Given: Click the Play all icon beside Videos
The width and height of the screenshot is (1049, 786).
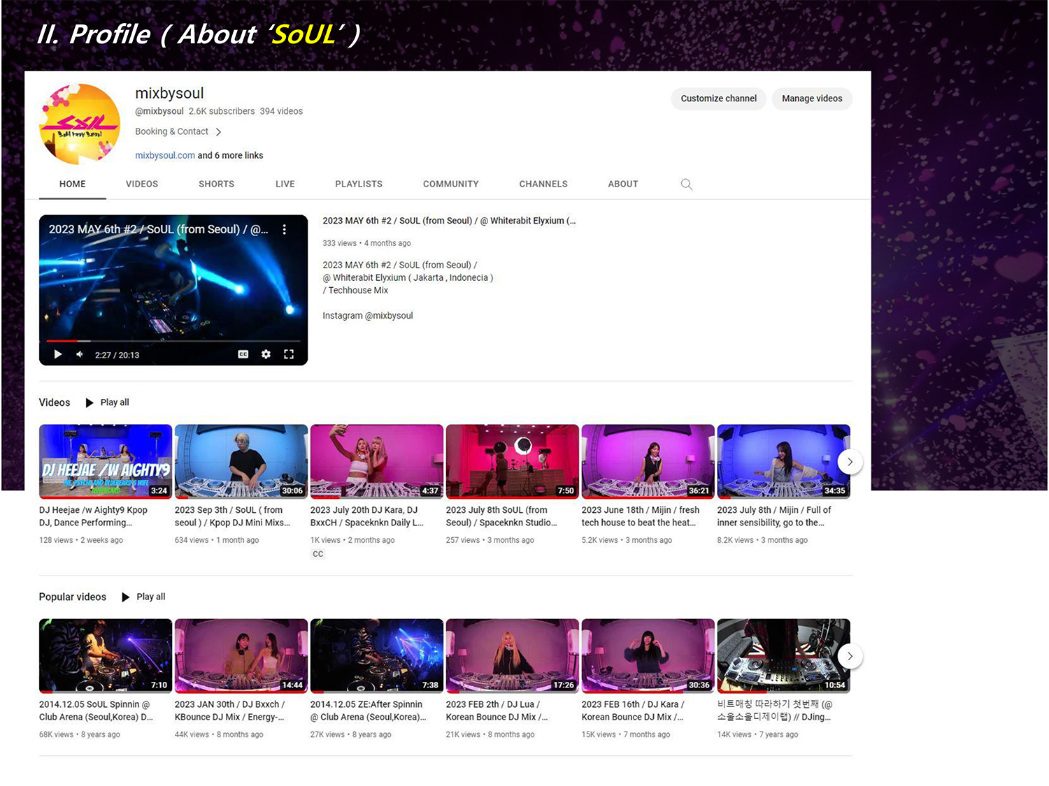Looking at the screenshot, I should [90, 402].
